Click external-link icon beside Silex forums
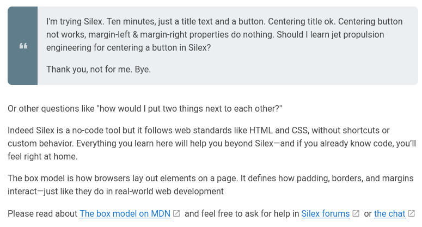 click(356, 214)
